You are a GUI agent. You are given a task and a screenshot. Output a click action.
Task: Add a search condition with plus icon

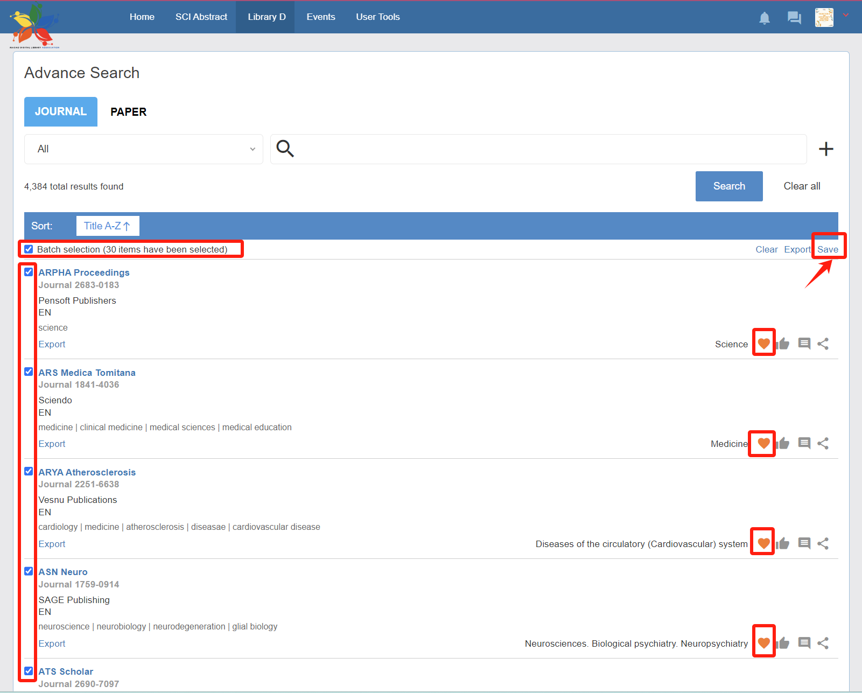pos(826,149)
